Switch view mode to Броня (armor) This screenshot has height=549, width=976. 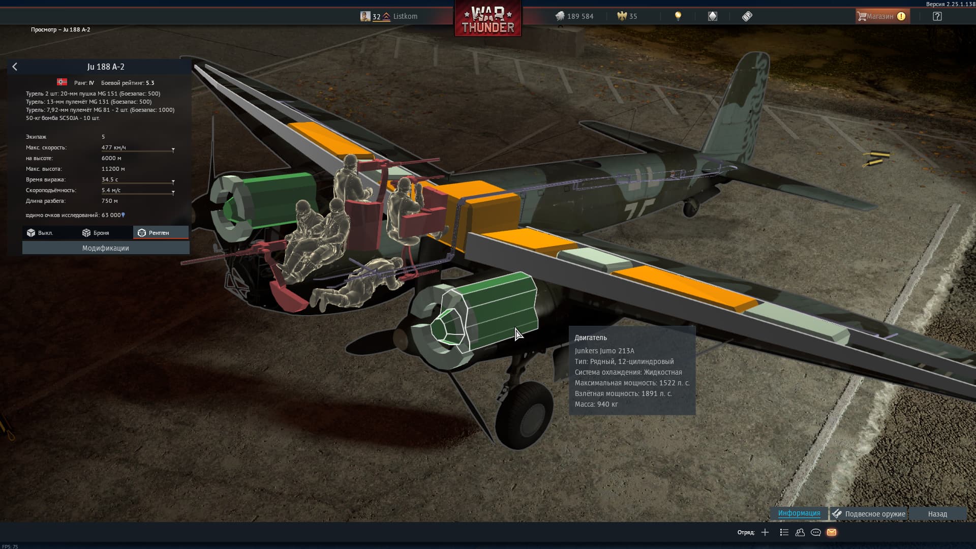point(96,233)
